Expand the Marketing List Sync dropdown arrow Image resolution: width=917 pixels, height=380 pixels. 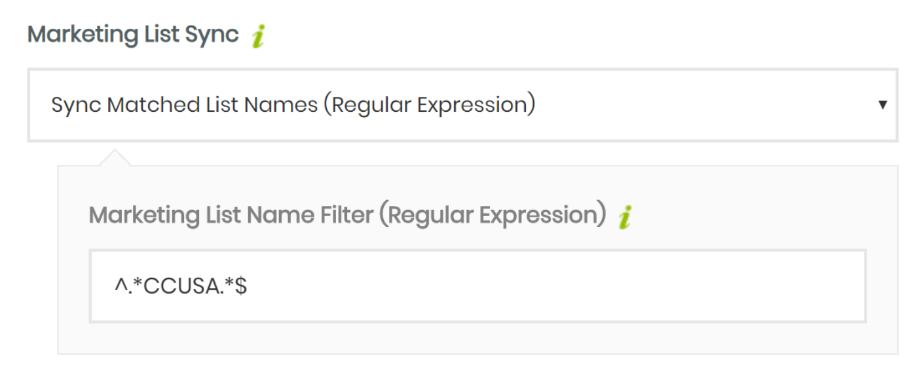882,105
